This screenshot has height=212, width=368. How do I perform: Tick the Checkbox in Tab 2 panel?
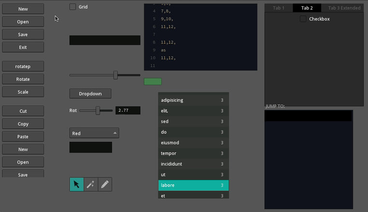coord(303,19)
